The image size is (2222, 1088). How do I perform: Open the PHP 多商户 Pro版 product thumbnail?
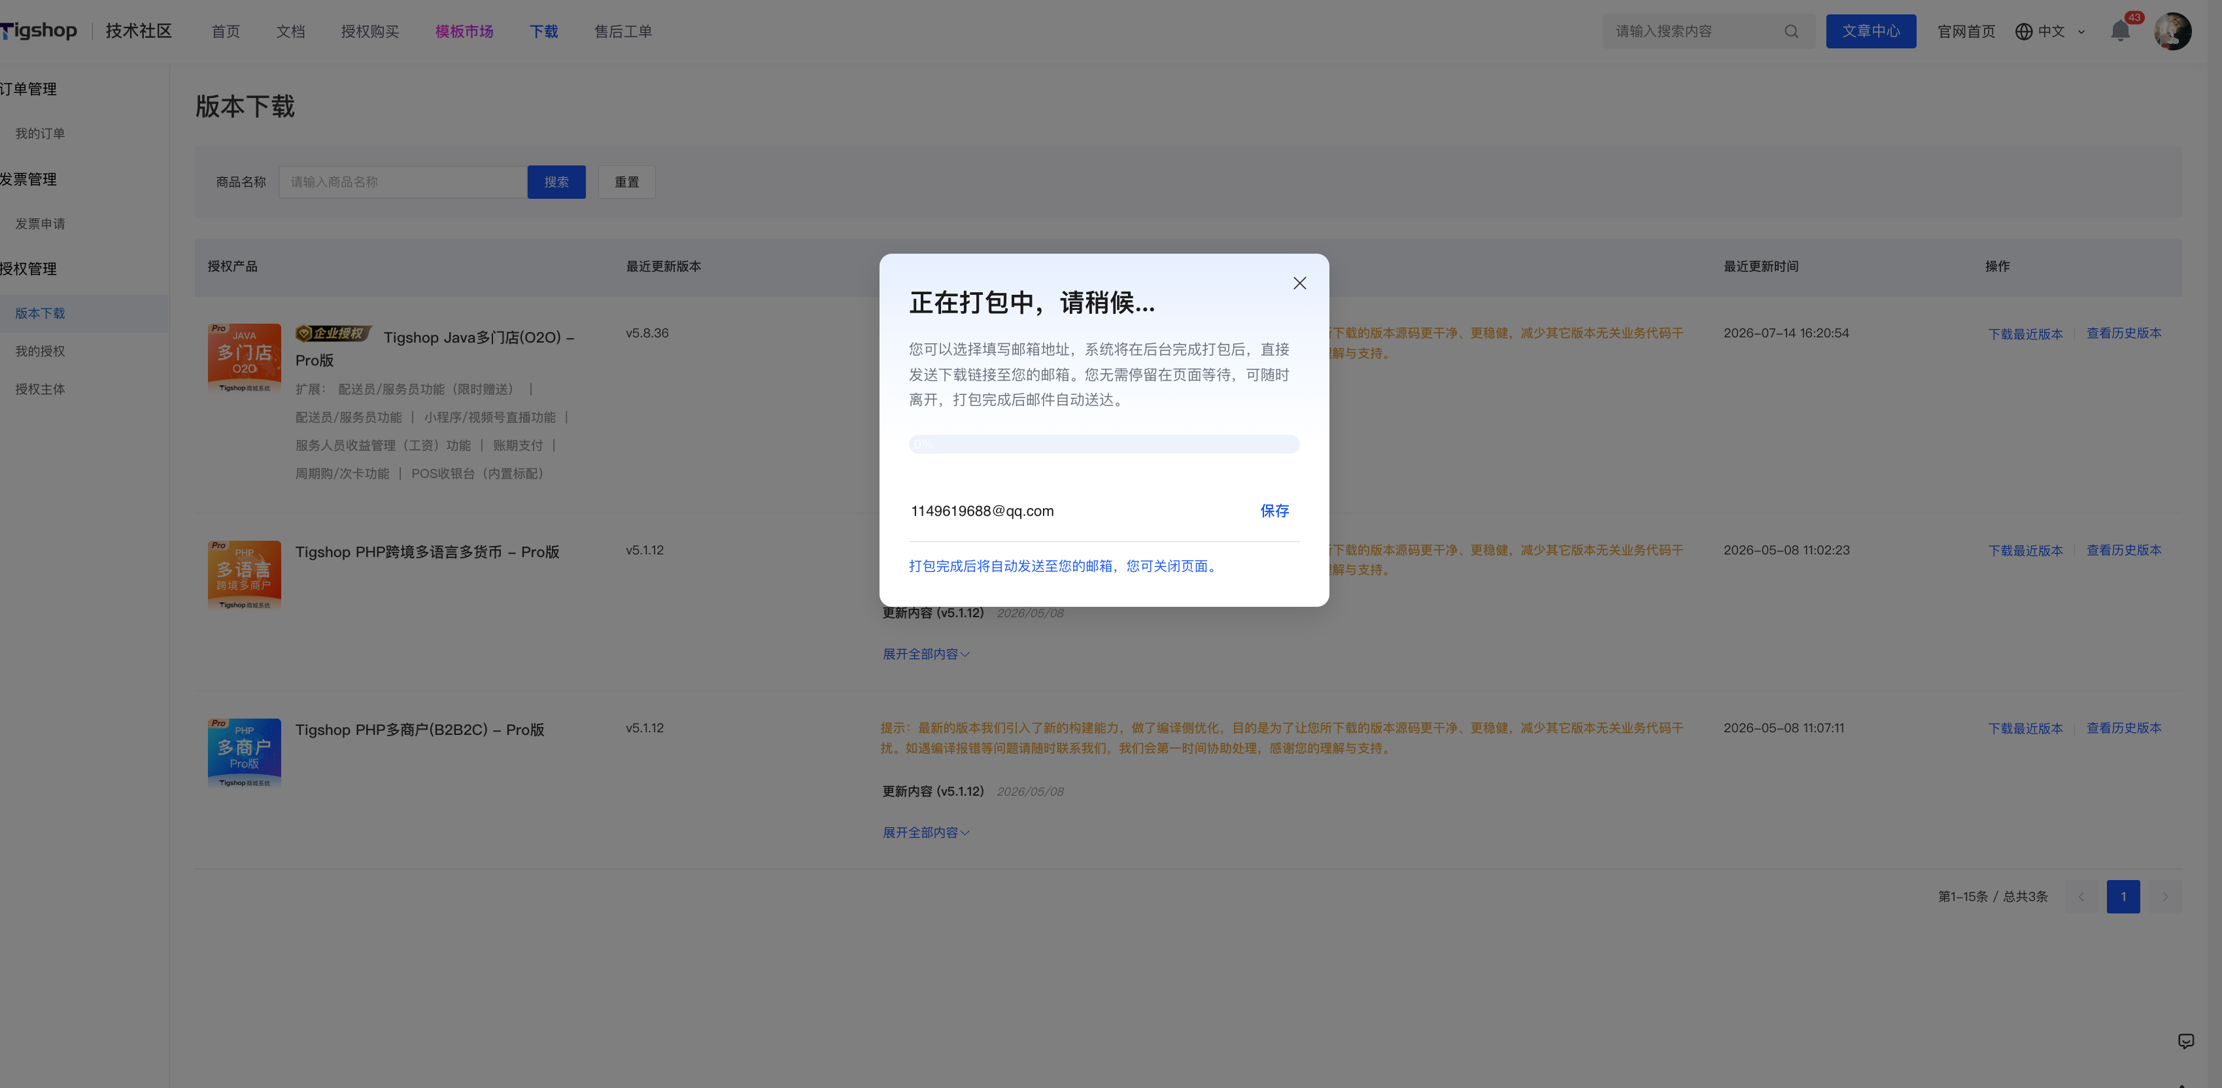(244, 753)
